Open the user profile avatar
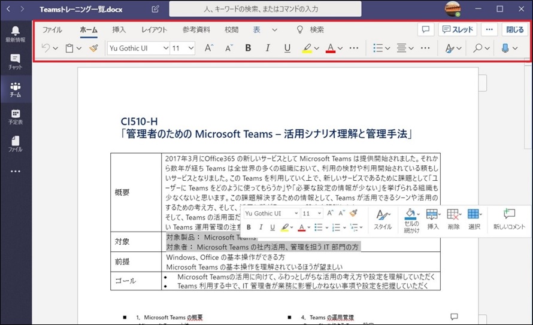Viewport: 533px width, 325px height. [x=452, y=9]
